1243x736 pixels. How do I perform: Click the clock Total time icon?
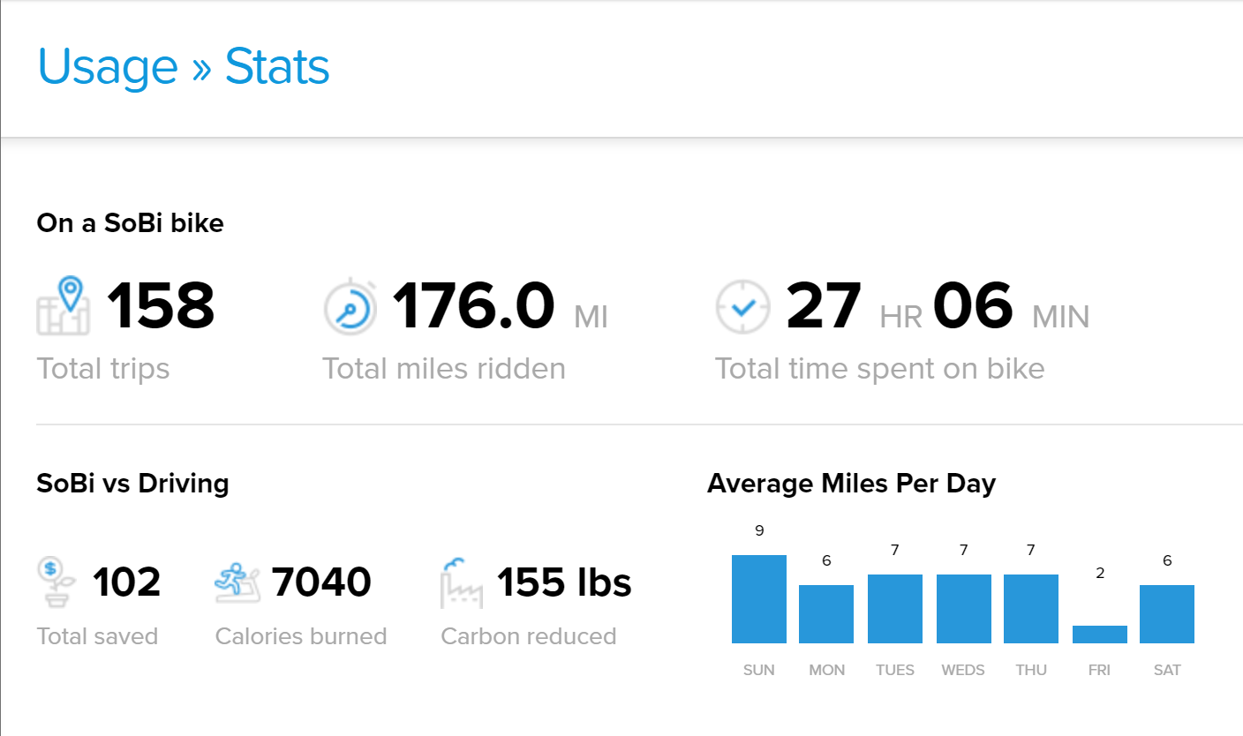tap(742, 307)
